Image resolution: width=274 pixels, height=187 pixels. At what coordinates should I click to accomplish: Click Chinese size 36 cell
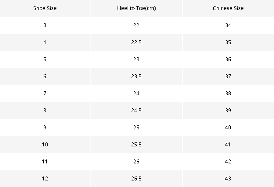pos(228,59)
